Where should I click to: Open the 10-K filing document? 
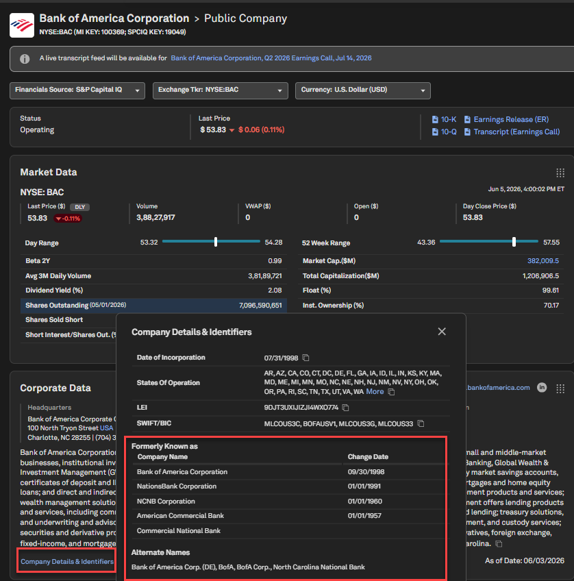pos(445,119)
